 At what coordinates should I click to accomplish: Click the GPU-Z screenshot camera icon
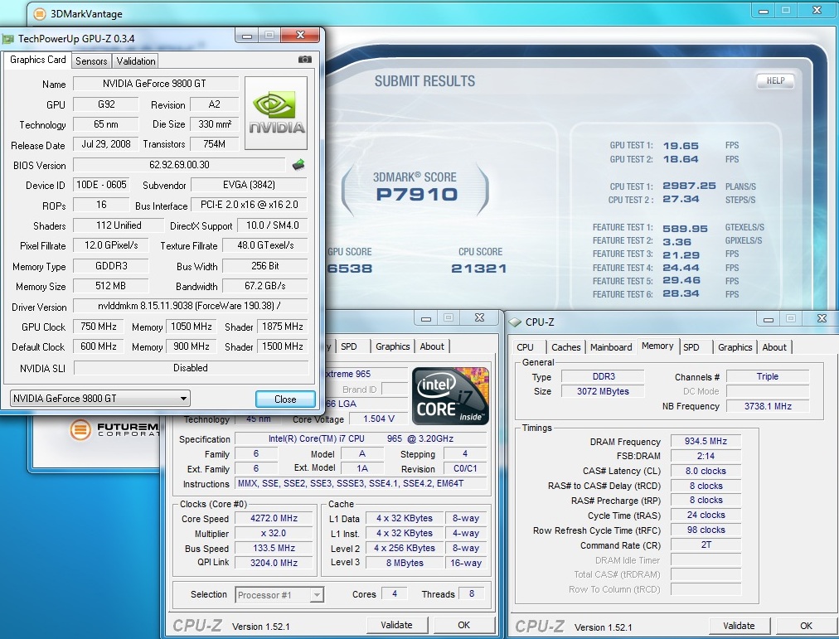[x=305, y=60]
